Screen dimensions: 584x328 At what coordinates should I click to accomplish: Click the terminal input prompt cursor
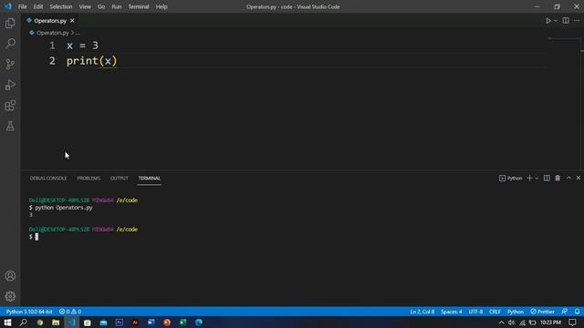(36, 237)
